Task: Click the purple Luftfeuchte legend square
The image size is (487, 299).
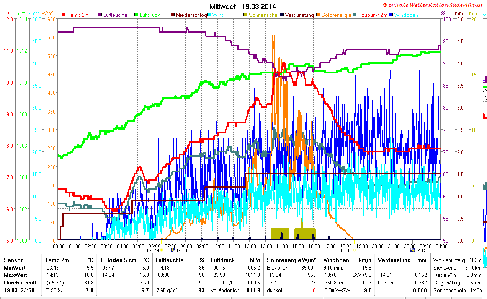Action: pos(100,15)
